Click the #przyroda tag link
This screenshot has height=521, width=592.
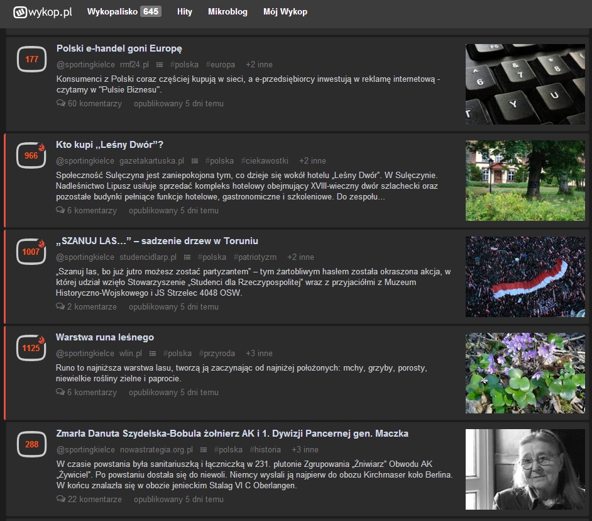click(217, 354)
